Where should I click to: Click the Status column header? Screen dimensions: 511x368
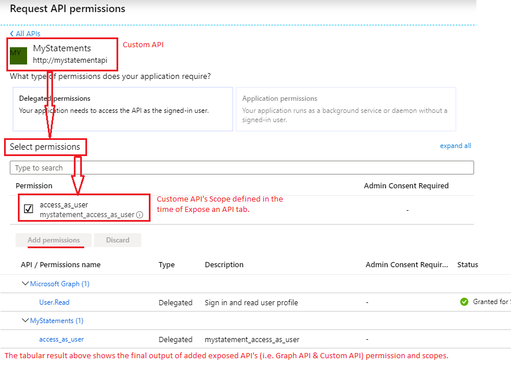[x=467, y=265]
